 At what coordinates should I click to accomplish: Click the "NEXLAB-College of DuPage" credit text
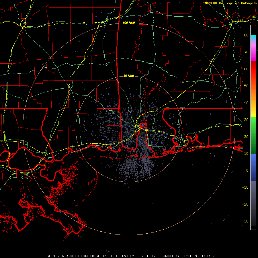(x=229, y=3)
